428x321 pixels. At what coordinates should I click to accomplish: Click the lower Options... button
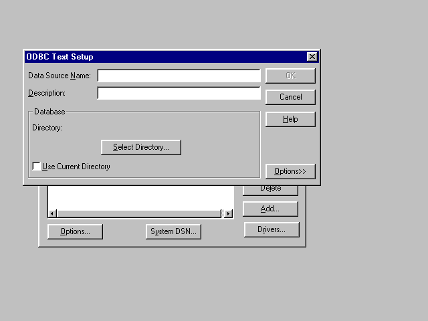pos(74,231)
